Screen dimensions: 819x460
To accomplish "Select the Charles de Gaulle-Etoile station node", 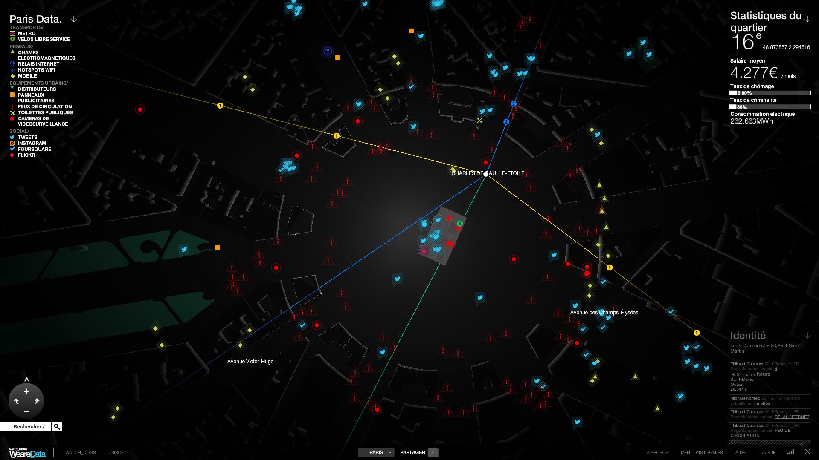I will (486, 174).
